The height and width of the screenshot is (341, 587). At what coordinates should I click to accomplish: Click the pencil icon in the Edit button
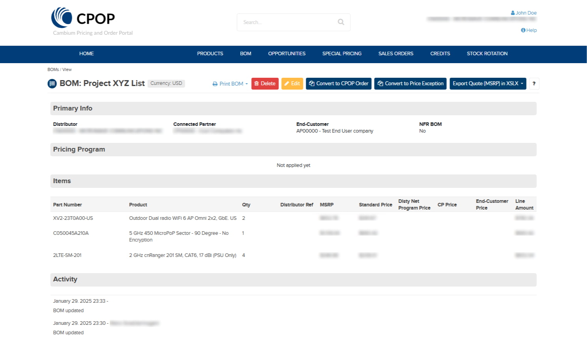point(287,84)
